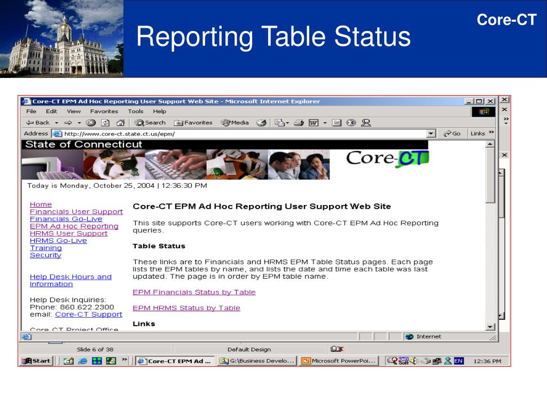Open the Favorites menu in menu bar
Image resolution: width=547 pixels, height=410 pixels.
pyautogui.click(x=104, y=112)
